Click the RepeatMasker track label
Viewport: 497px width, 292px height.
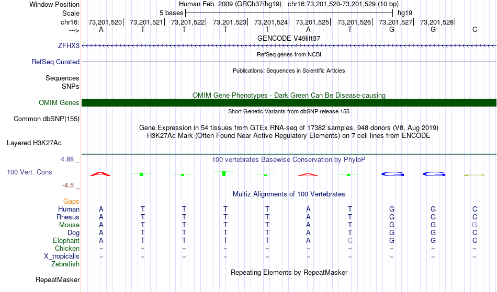coord(58,279)
